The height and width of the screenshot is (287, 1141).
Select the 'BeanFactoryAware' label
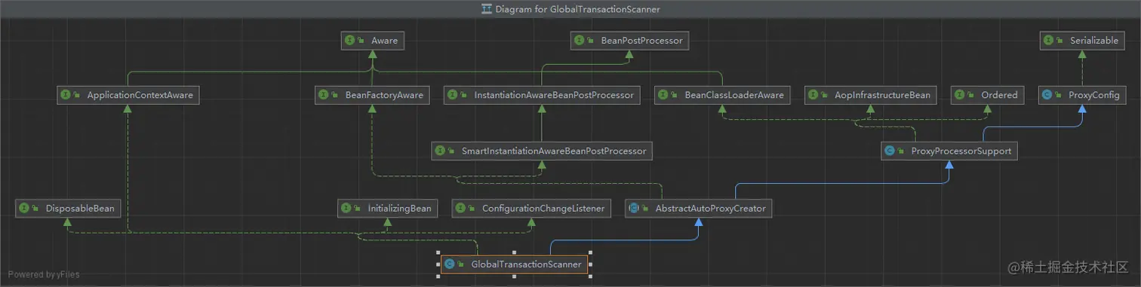pyautogui.click(x=384, y=95)
